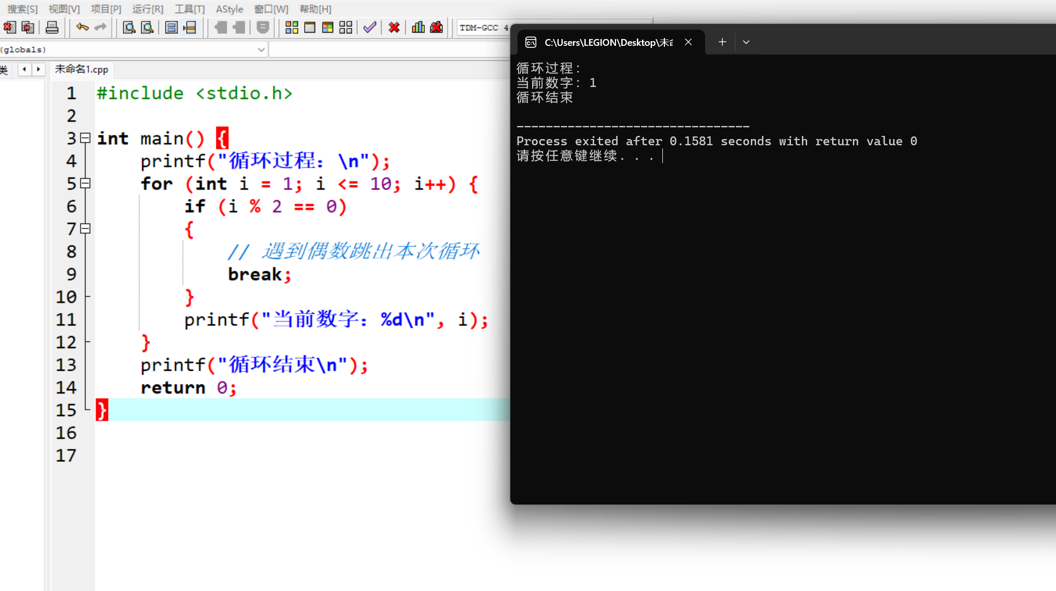Click the Find magnifier toolbar icon
This screenshot has height=591, width=1056.
[x=129, y=28]
